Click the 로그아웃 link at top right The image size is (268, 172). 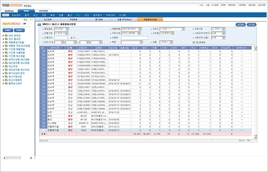[x=262, y=5]
